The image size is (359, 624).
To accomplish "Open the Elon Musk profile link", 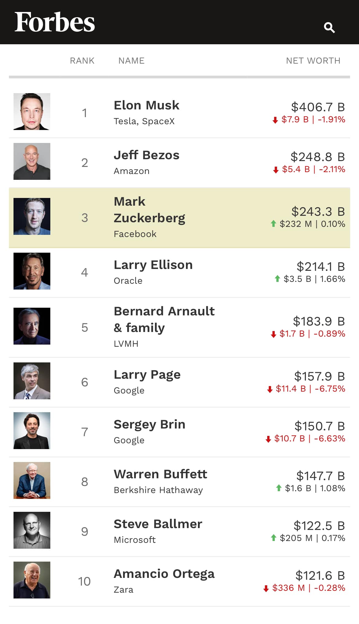I will [x=146, y=105].
